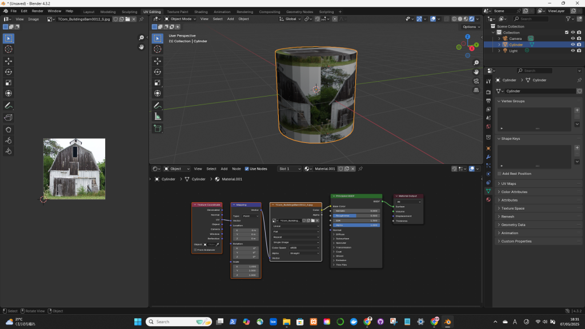The height and width of the screenshot is (329, 585).
Task: Open the Material properties tab icon
Action: 488,200
